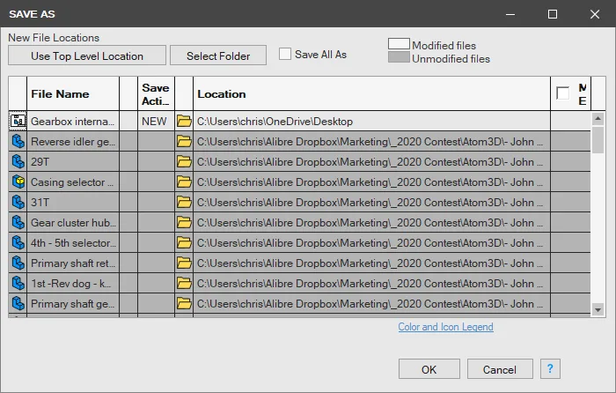Confirm with the OK button
The height and width of the screenshot is (393, 616).
tap(429, 369)
